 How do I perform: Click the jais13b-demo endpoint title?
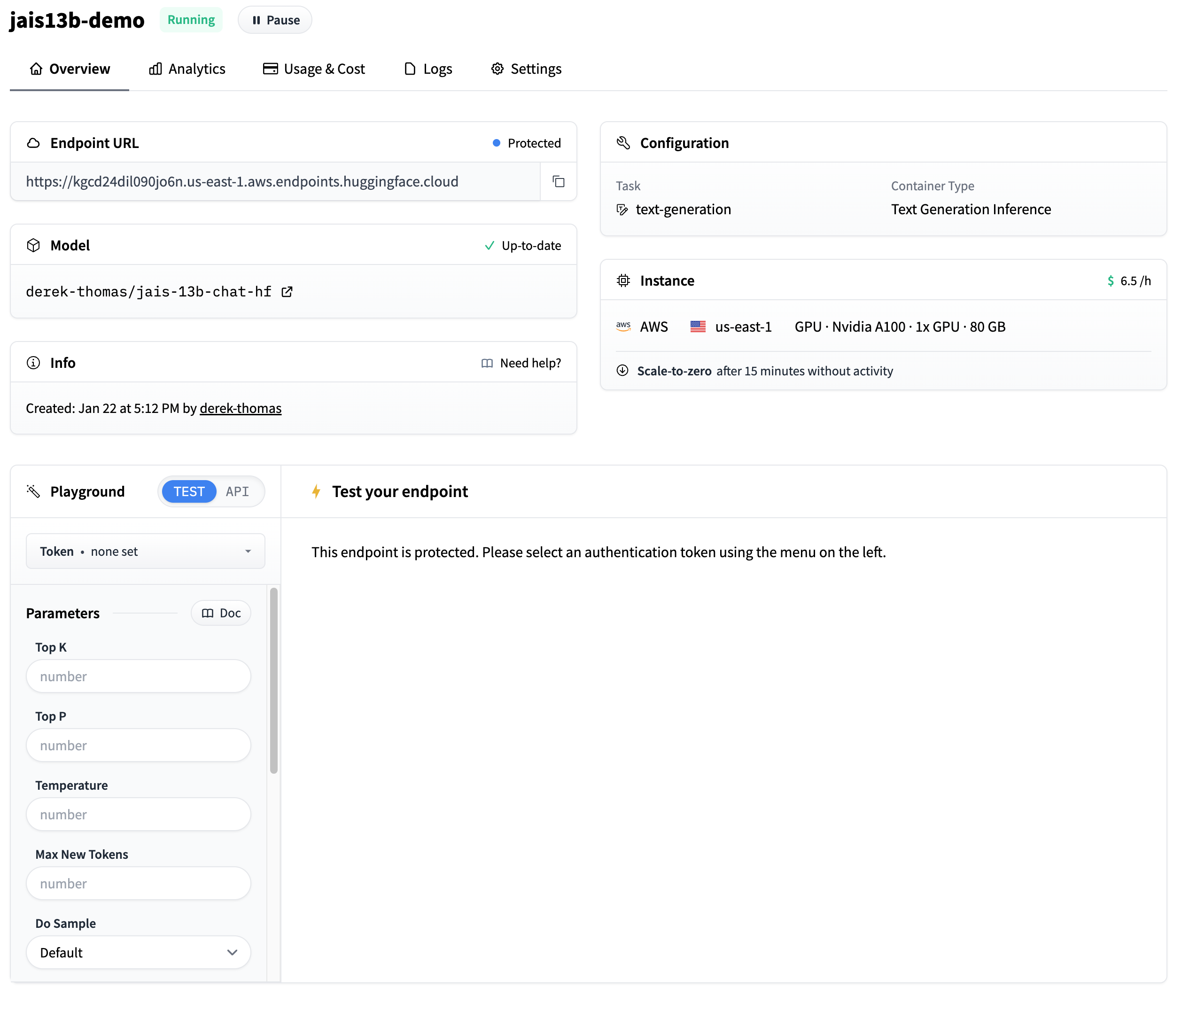tap(78, 21)
